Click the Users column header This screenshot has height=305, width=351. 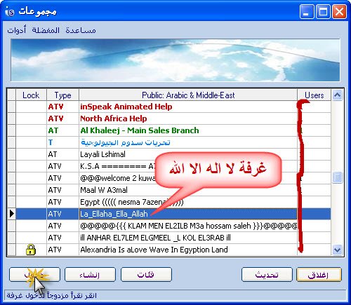tap(314, 95)
